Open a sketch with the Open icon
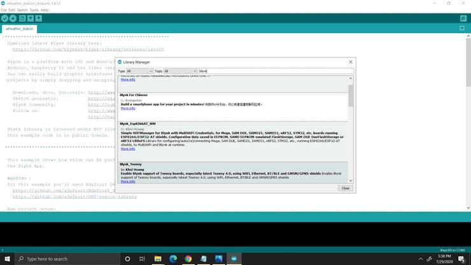The width and height of the screenshot is (471, 265). pos(31,18)
